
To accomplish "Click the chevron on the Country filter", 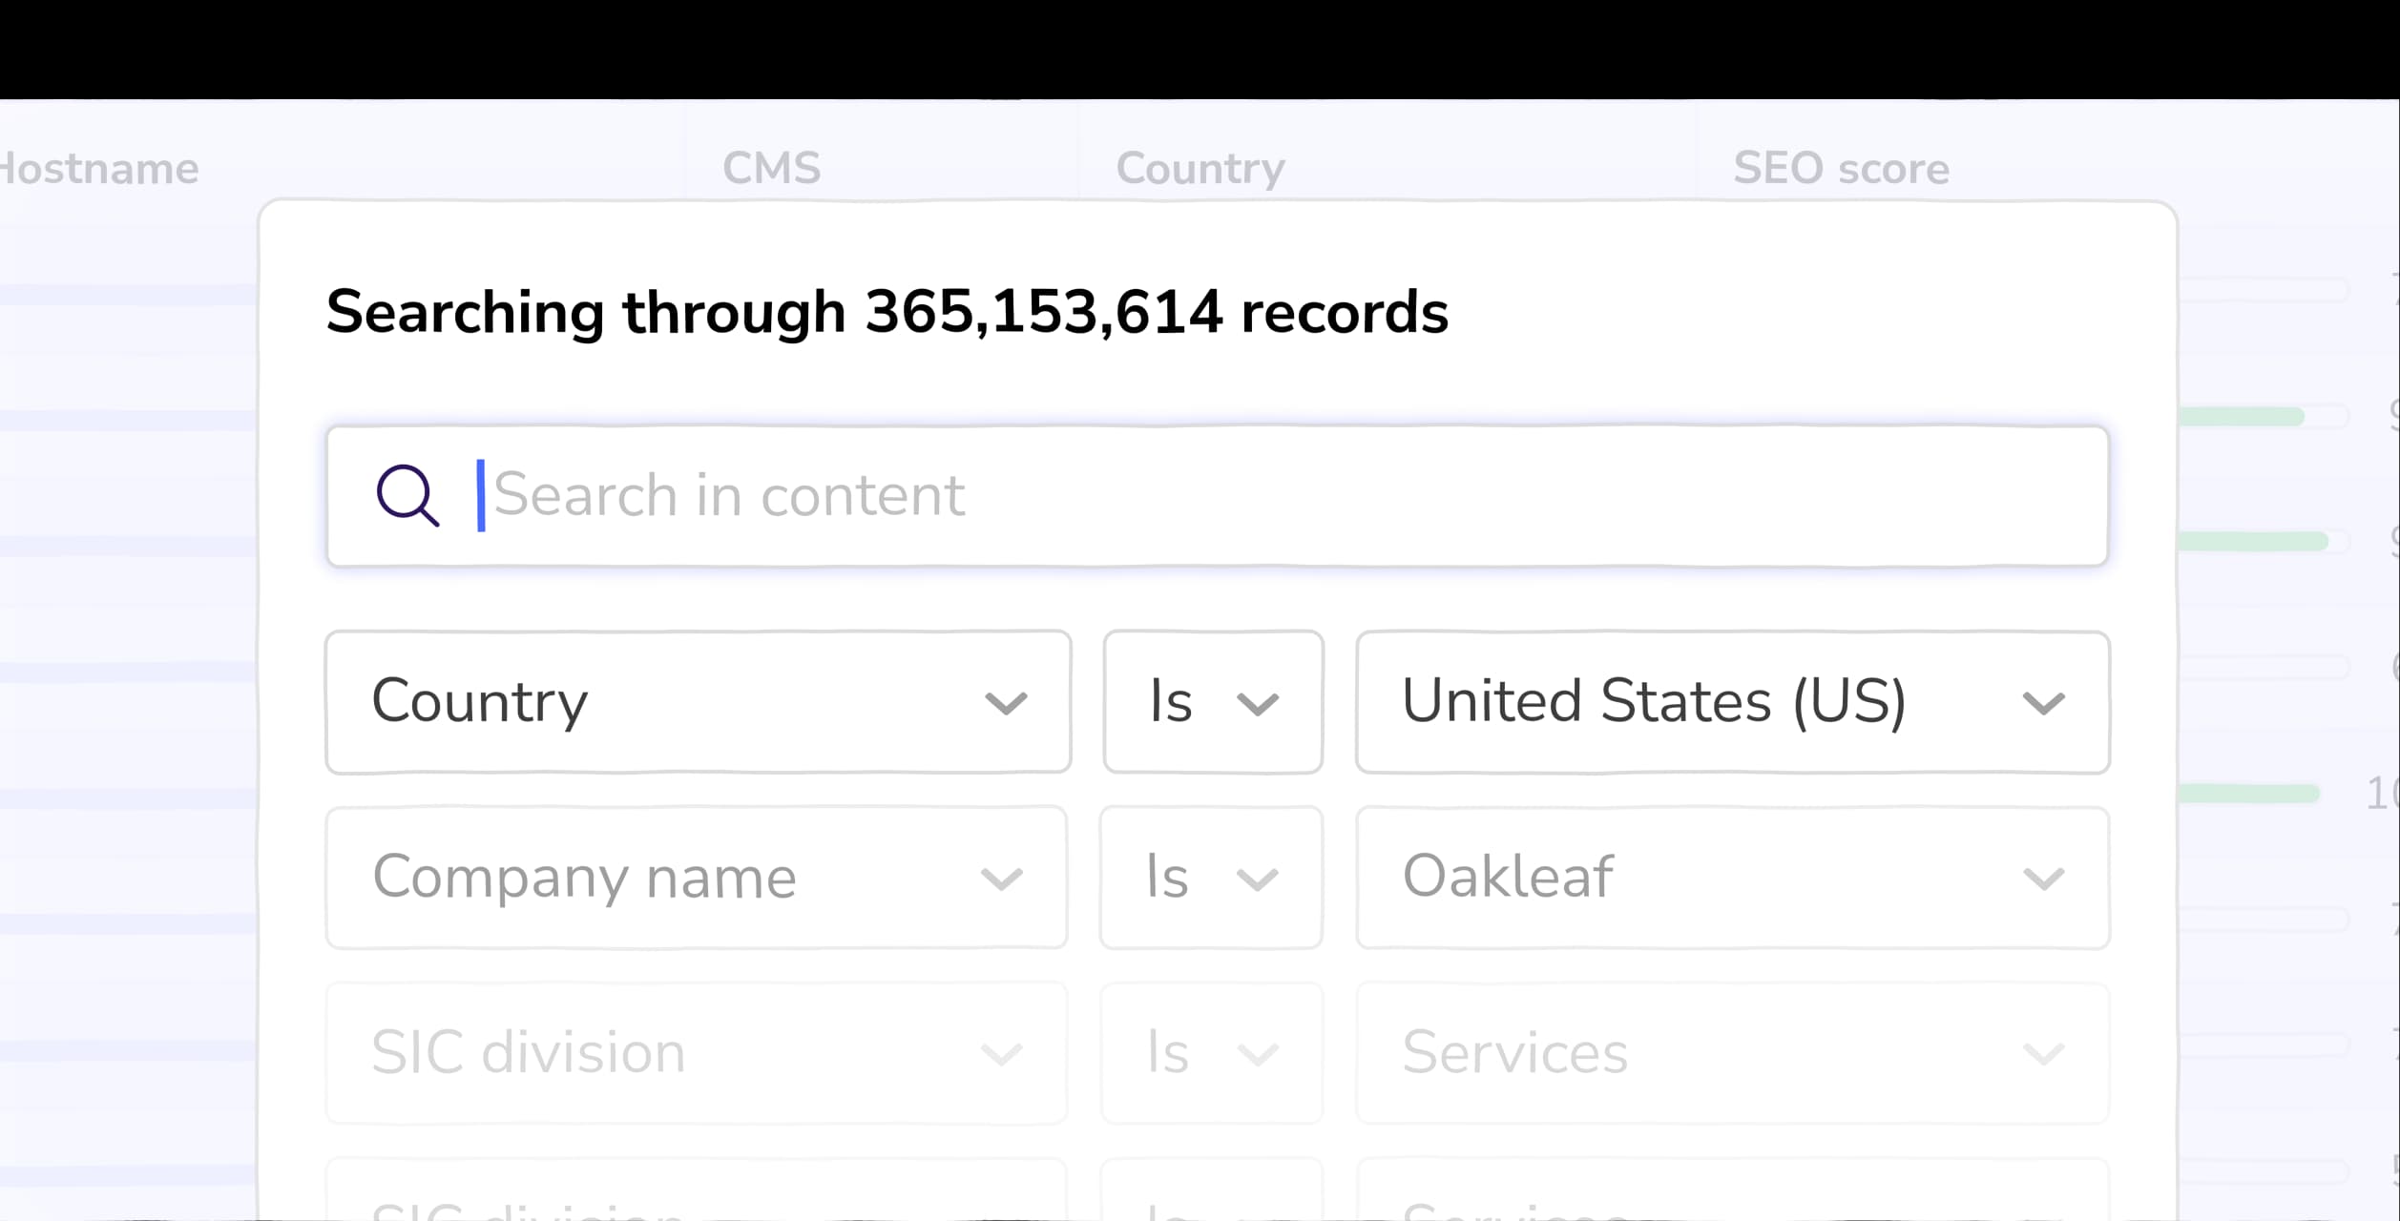I will 1004,704.
